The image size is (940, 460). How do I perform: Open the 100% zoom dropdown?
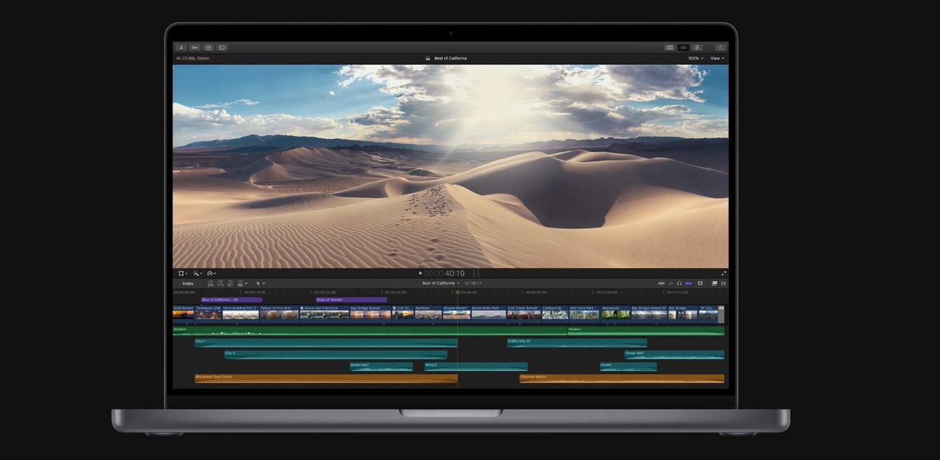695,58
